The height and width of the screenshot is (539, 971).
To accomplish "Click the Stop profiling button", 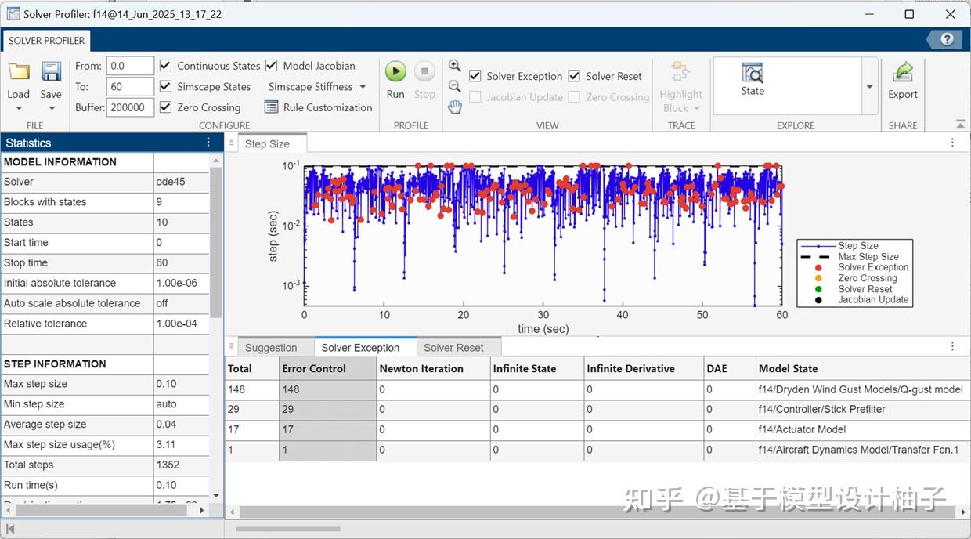I will coord(424,72).
